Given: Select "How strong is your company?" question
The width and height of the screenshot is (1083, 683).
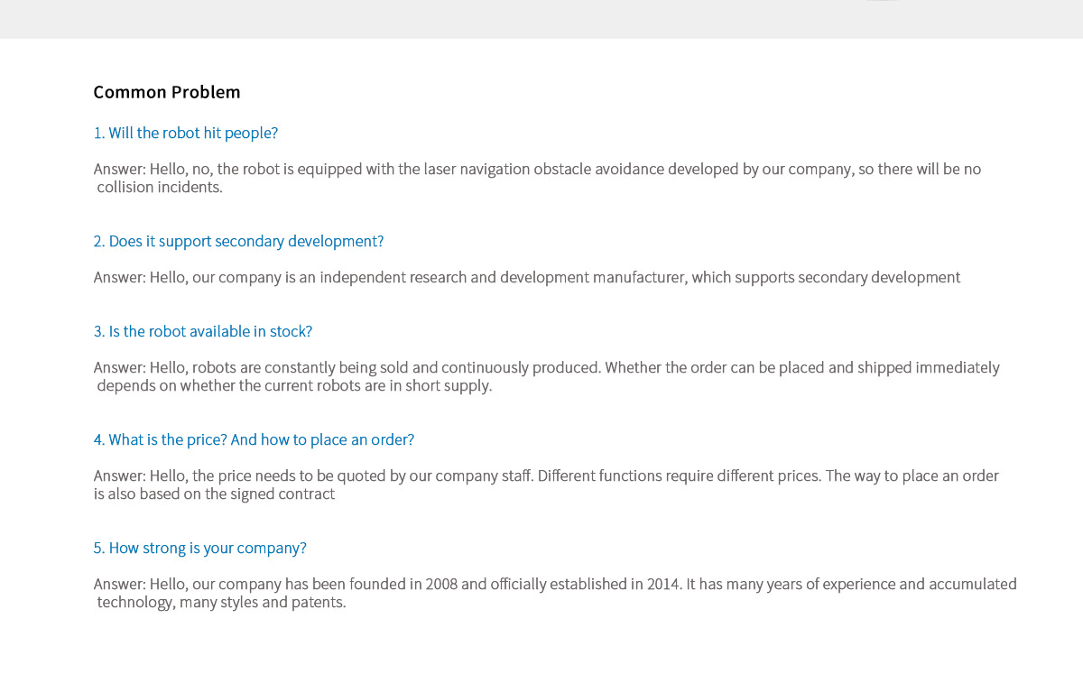Looking at the screenshot, I should [200, 549].
